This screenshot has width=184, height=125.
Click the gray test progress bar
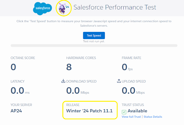click(94, 45)
